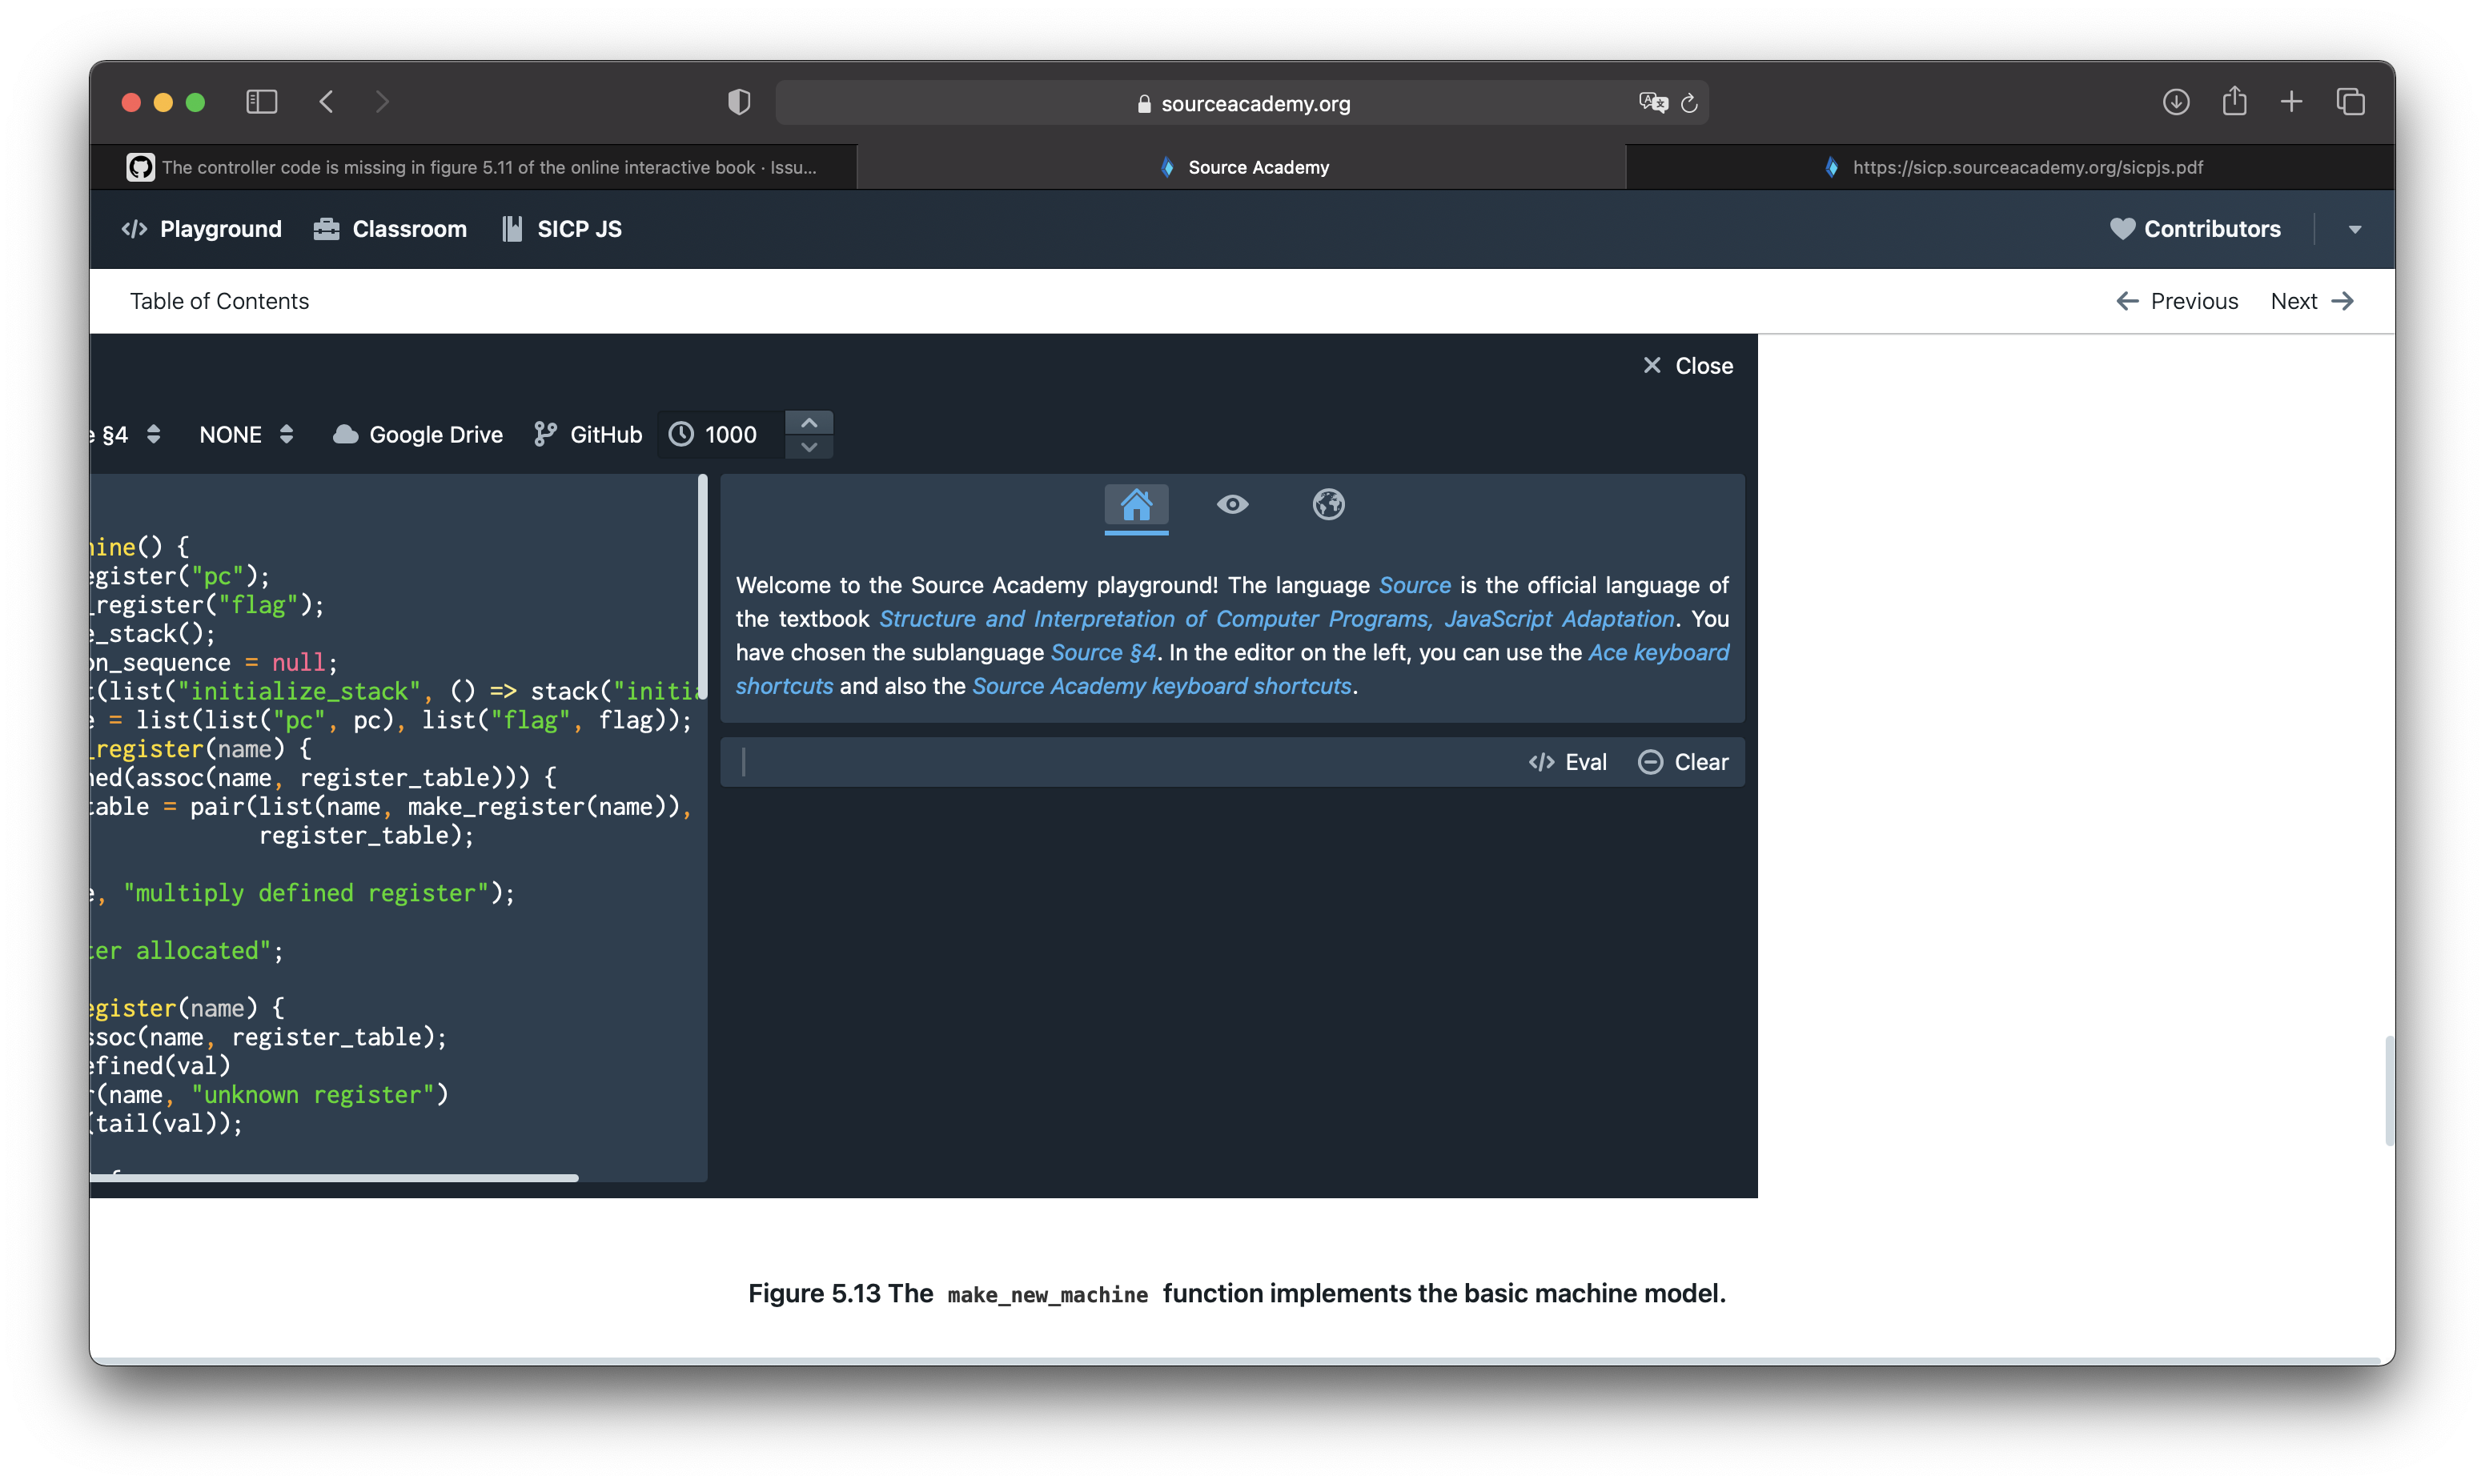Screen dimensions: 2485x1484
Task: Switch to the Source Academy browser tab
Action: 1243,167
